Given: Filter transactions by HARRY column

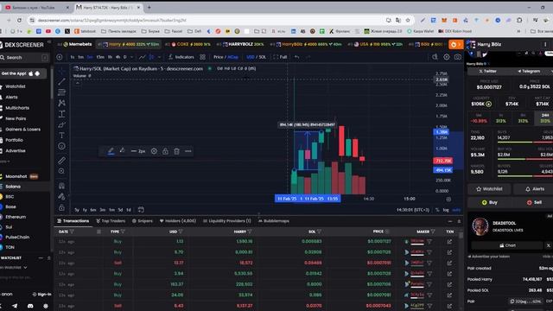Looking at the screenshot, I should (250, 232).
